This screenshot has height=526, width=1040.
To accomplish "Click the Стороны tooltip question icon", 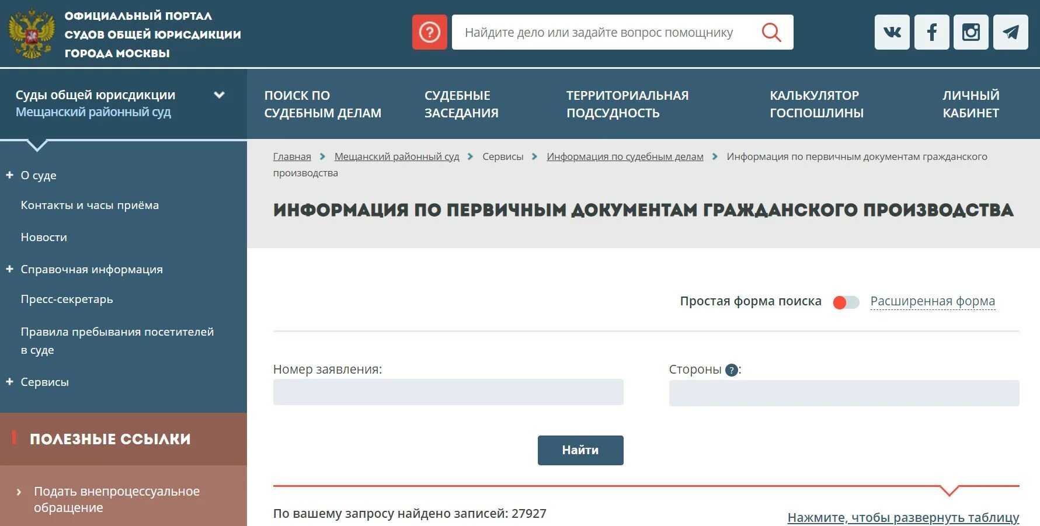I will pos(733,369).
